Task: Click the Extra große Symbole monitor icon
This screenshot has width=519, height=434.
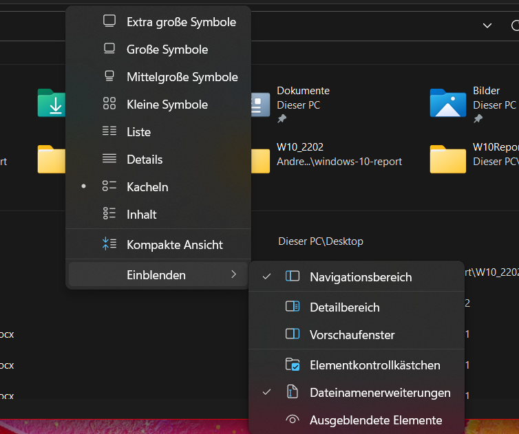Action: 109,21
